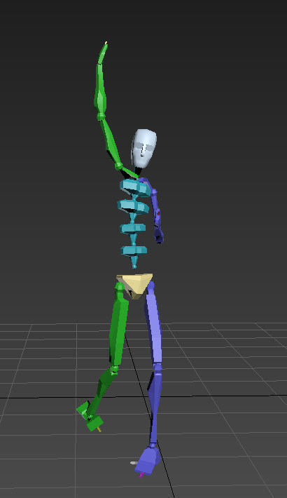The image size is (287, 498).
Task: Select the green clavicle near neck
Action: (129, 172)
